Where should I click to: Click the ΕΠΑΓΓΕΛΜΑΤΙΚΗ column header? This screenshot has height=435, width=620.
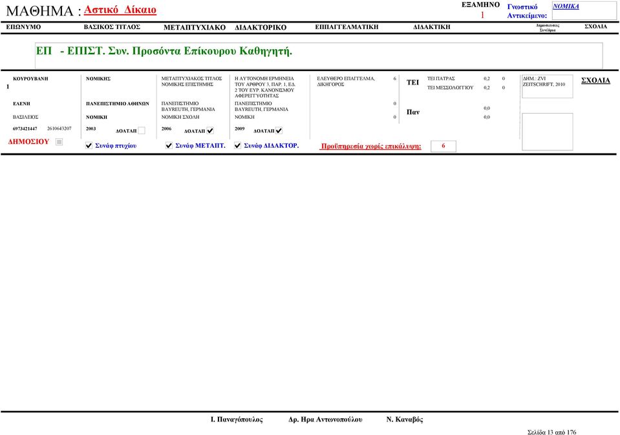pyautogui.click(x=347, y=27)
